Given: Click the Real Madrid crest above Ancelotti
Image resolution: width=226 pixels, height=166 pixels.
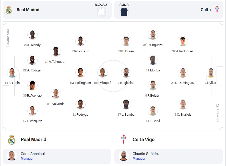Looking at the screenshot, I should pos(12,140).
